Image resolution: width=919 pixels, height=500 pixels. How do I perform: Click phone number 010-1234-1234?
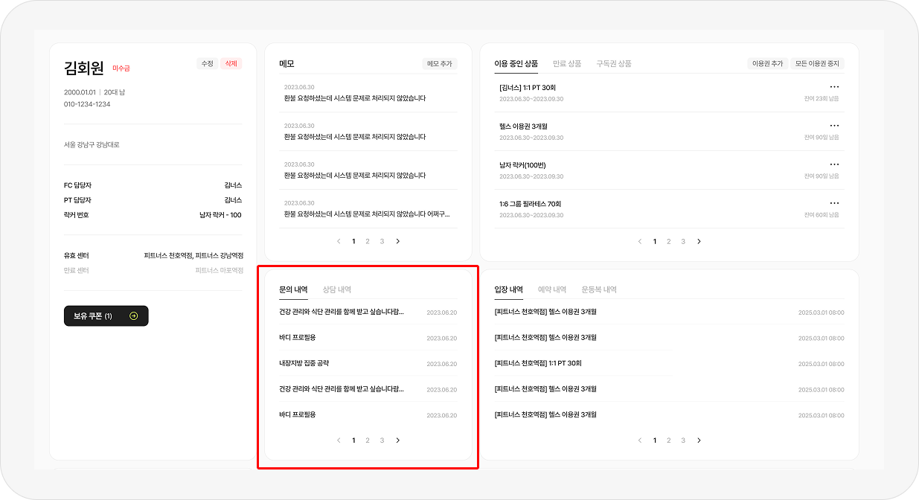[87, 104]
